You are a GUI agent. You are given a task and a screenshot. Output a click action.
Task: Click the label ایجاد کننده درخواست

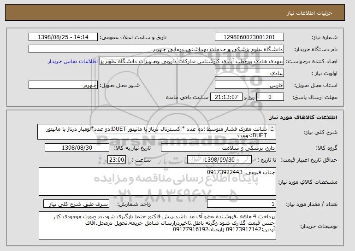pyautogui.click(x=312, y=61)
